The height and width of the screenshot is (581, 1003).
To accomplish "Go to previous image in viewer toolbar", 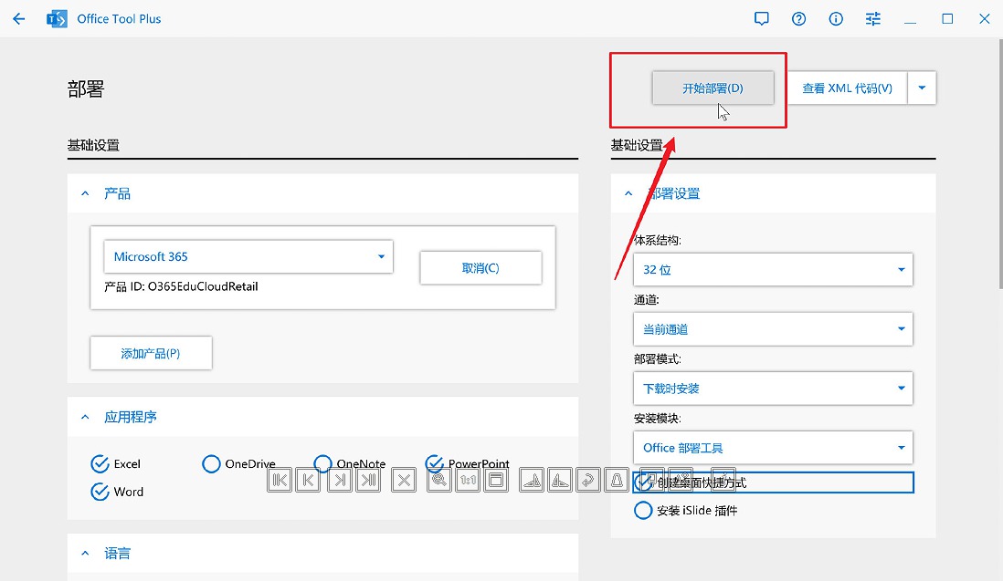I will 308,480.
